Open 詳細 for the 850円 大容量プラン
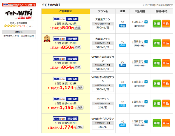 pyautogui.click(x=157, y=43)
